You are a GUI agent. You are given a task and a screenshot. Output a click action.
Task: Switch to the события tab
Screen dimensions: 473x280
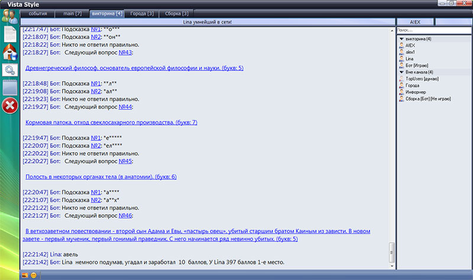pos(38,14)
